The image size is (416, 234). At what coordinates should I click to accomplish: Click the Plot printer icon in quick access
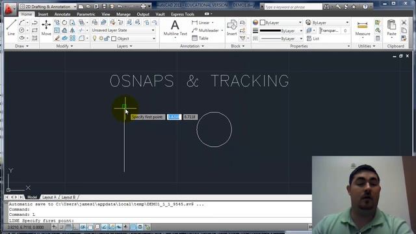[143, 6]
